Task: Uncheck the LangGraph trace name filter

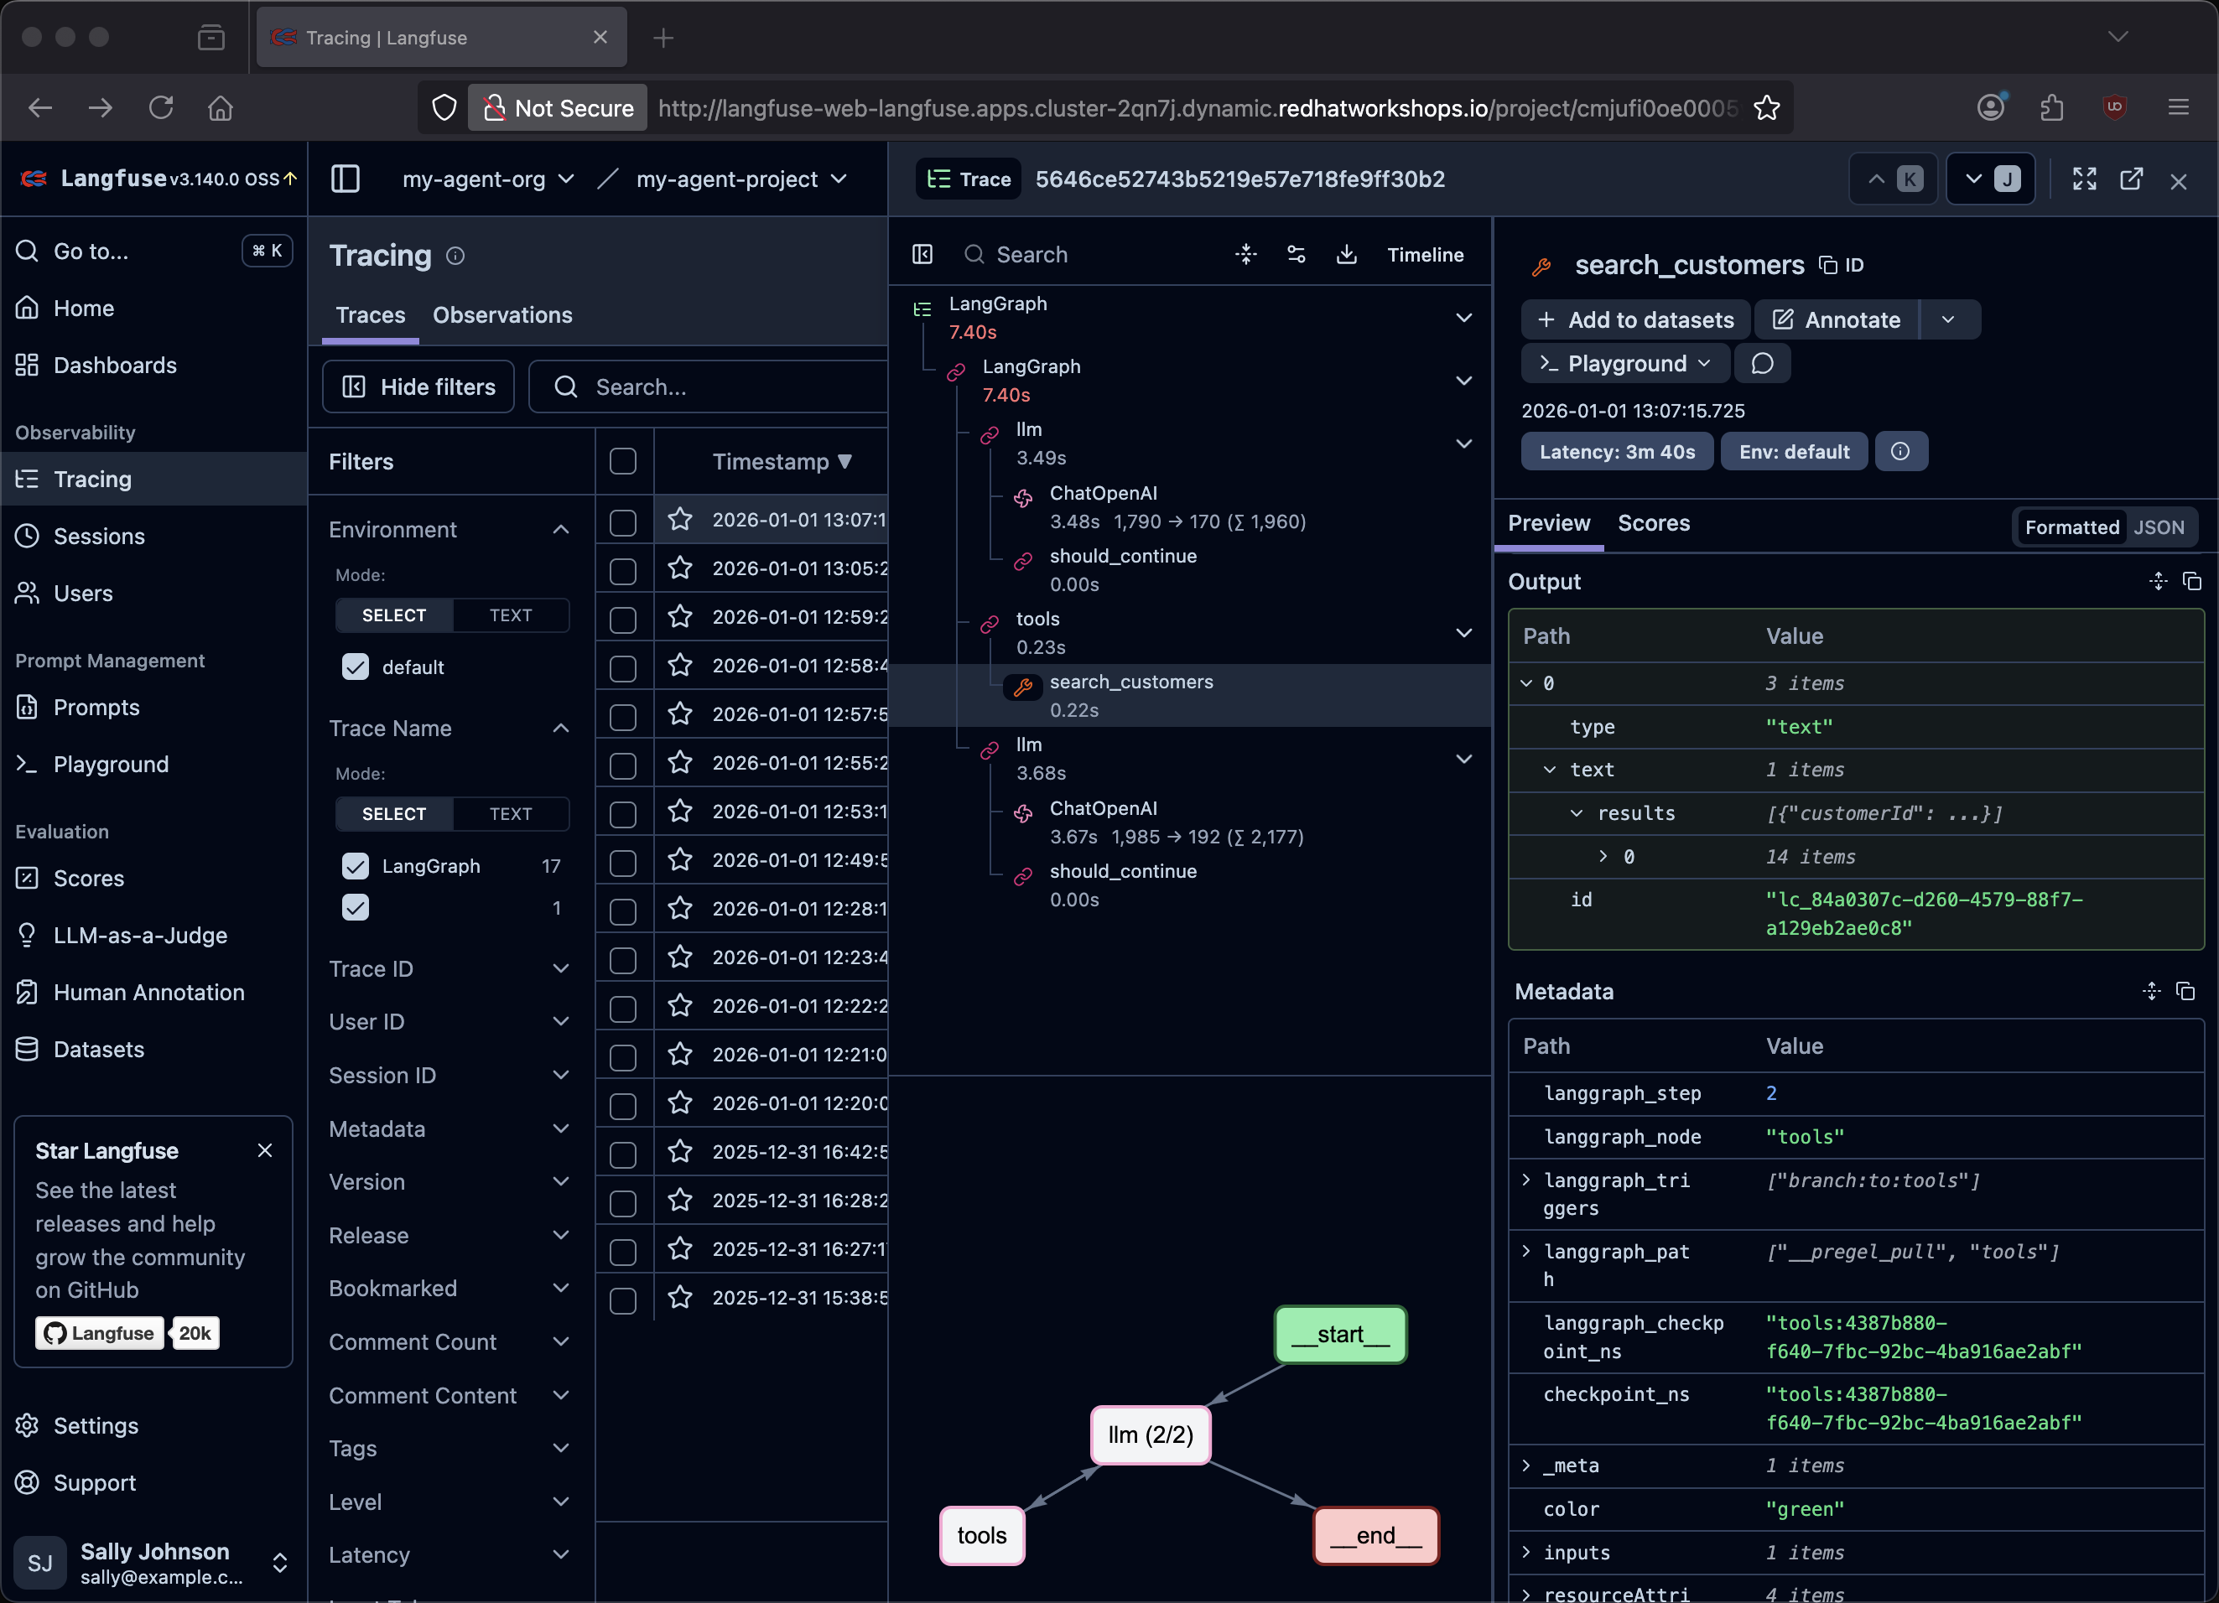Action: coord(356,865)
